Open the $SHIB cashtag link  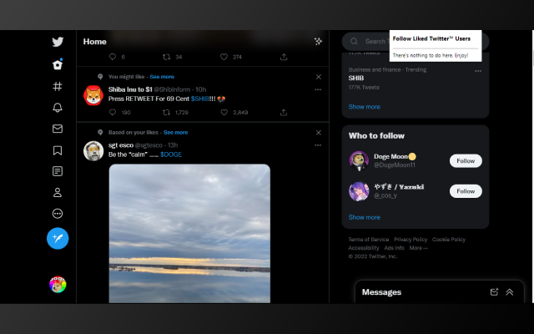(200, 99)
